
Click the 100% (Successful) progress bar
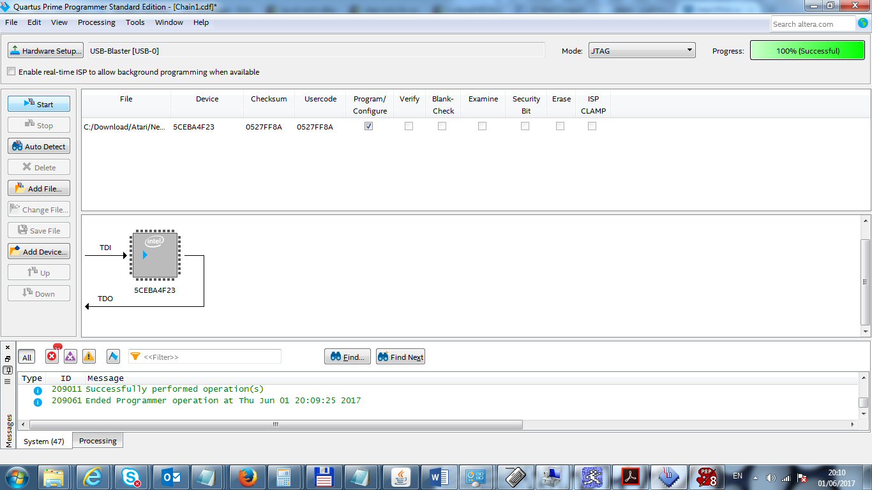(x=808, y=50)
